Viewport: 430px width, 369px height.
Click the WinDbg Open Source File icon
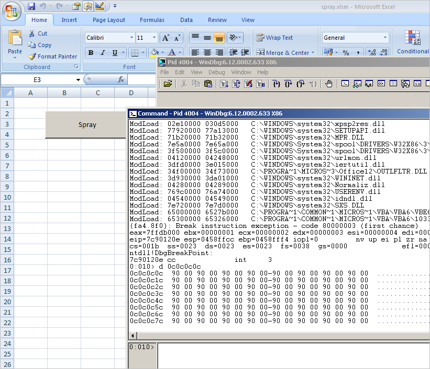click(x=168, y=84)
